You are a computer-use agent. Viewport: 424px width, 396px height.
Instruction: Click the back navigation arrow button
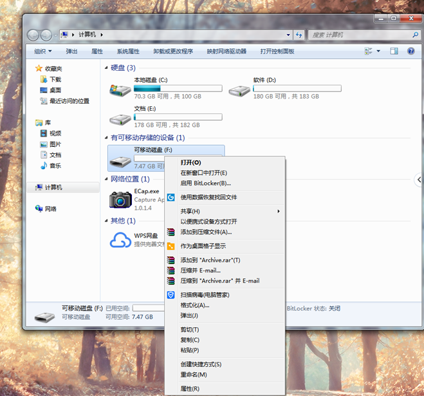tap(34, 34)
